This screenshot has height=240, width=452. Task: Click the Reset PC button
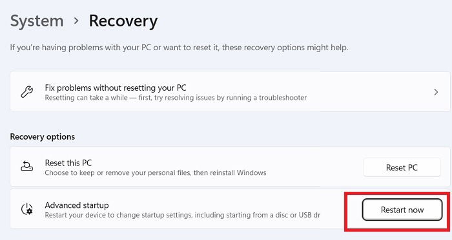click(x=402, y=167)
